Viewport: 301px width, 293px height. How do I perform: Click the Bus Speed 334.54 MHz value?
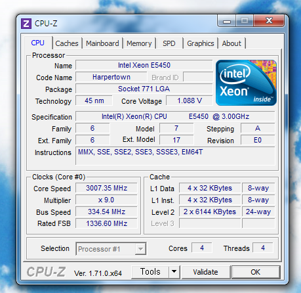106,212
